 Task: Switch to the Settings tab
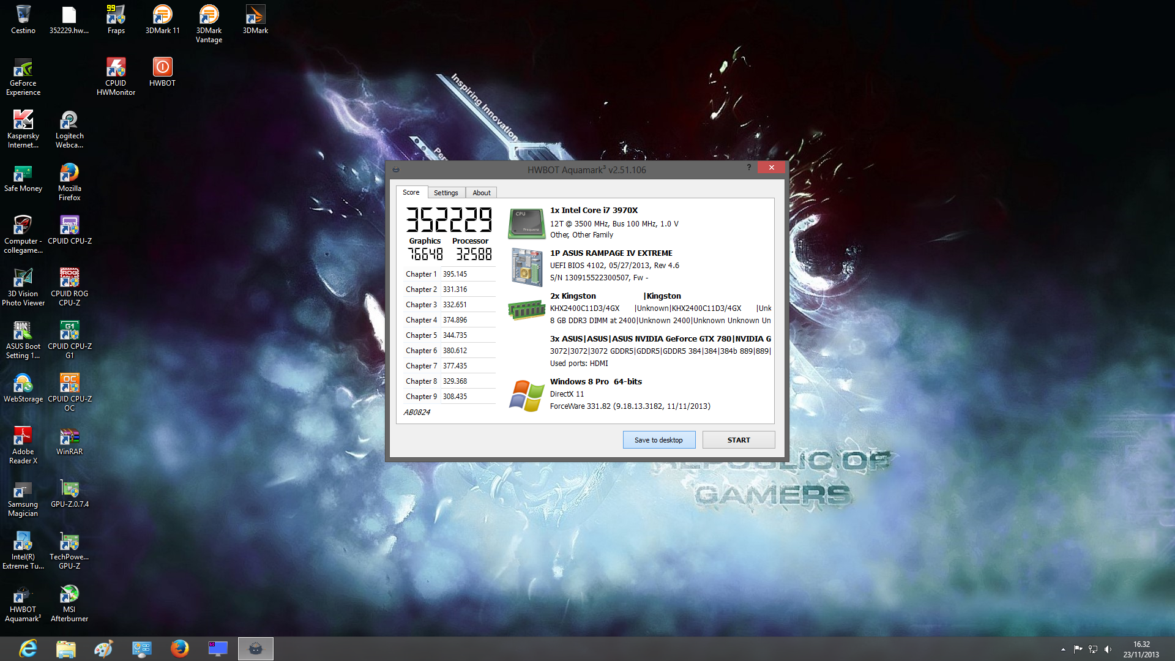(x=446, y=193)
